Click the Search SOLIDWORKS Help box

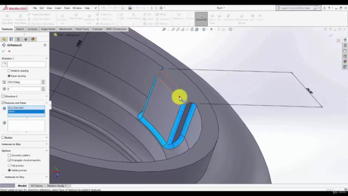click(295, 8)
